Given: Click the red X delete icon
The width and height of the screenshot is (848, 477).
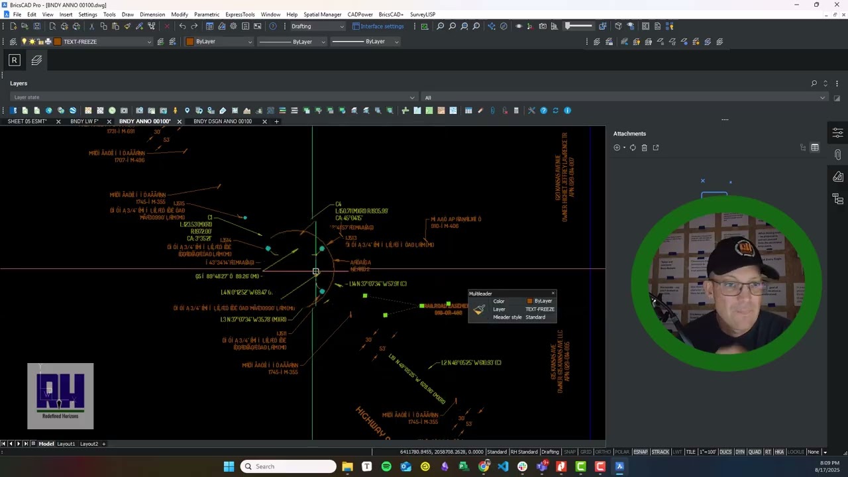Looking at the screenshot, I should point(166,26).
